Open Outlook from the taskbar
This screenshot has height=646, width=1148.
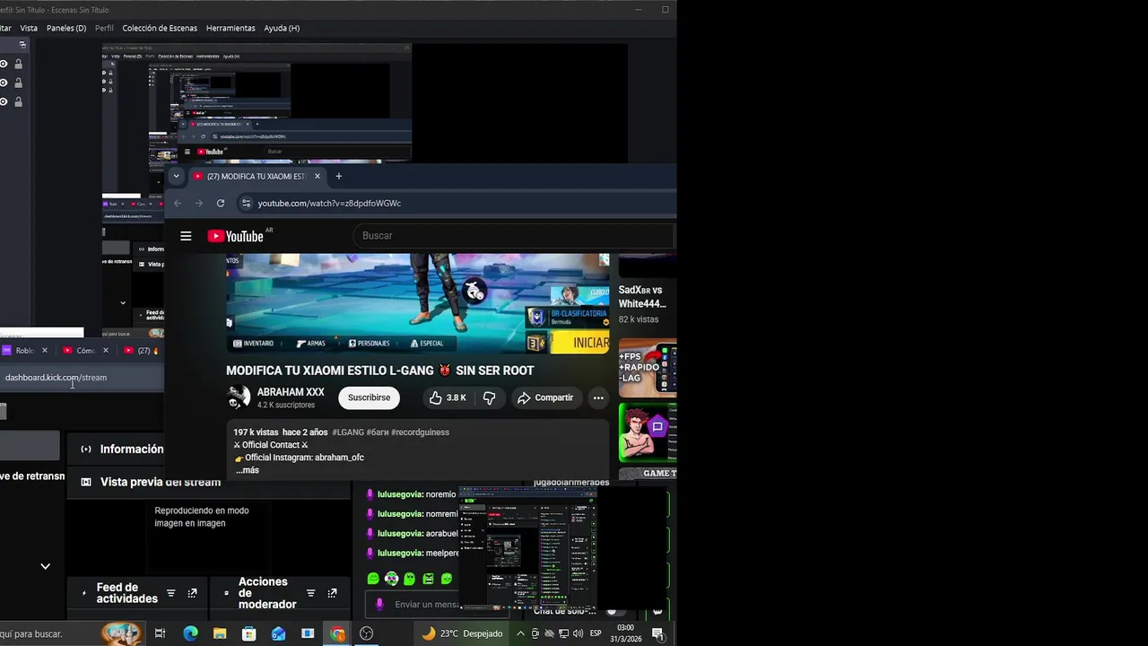(278, 633)
